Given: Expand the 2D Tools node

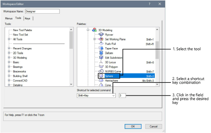Looking at the screenshot, I should (x=9, y=53).
